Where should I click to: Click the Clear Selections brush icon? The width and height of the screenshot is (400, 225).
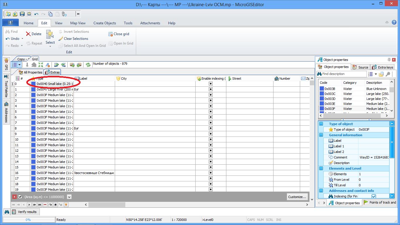point(61,39)
